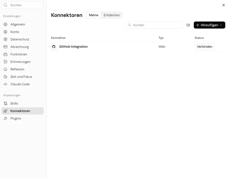Open Claude Code settings

[23, 84]
